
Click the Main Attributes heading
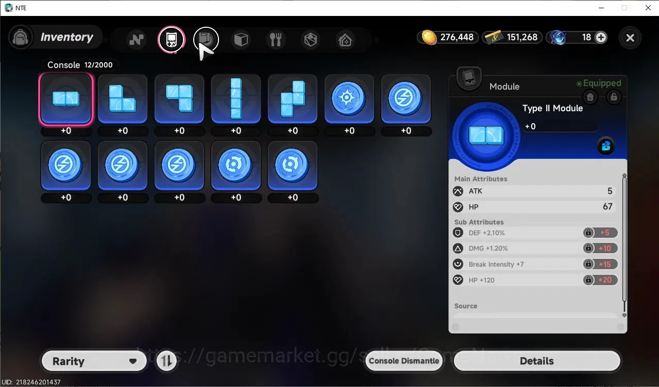481,179
